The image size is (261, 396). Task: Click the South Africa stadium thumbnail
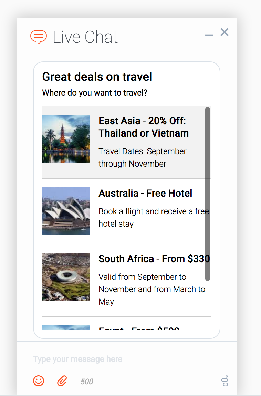[x=66, y=277]
